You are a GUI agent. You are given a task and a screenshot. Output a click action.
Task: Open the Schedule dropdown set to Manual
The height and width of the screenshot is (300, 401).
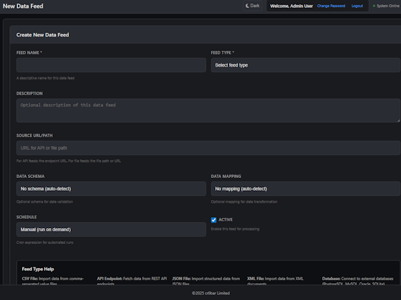click(x=111, y=229)
